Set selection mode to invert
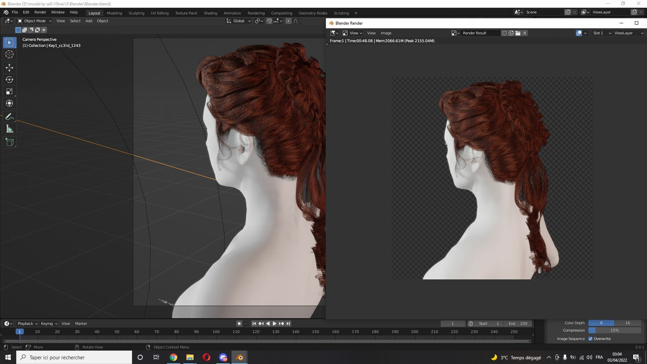The image size is (647, 364). point(37,30)
